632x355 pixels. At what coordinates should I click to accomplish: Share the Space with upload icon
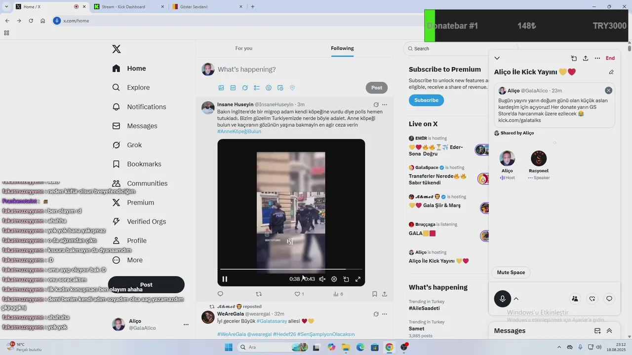pyautogui.click(x=586, y=58)
